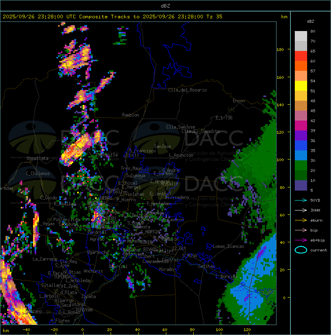Viewport: 331px width, 335px height.
Task: Click the 'S_Francisco' map label
Action: pyautogui.click(x=142, y=151)
